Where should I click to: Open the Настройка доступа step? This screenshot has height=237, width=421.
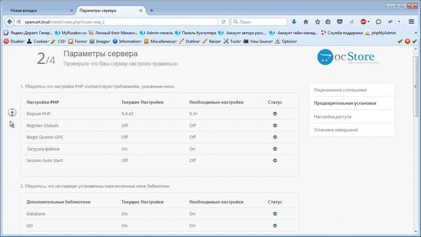coord(352,117)
